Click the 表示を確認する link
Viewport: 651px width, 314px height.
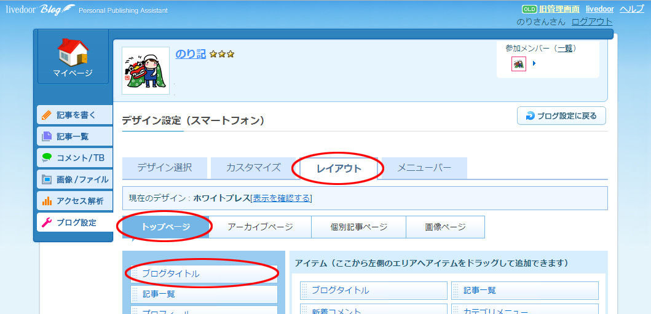[281, 198]
